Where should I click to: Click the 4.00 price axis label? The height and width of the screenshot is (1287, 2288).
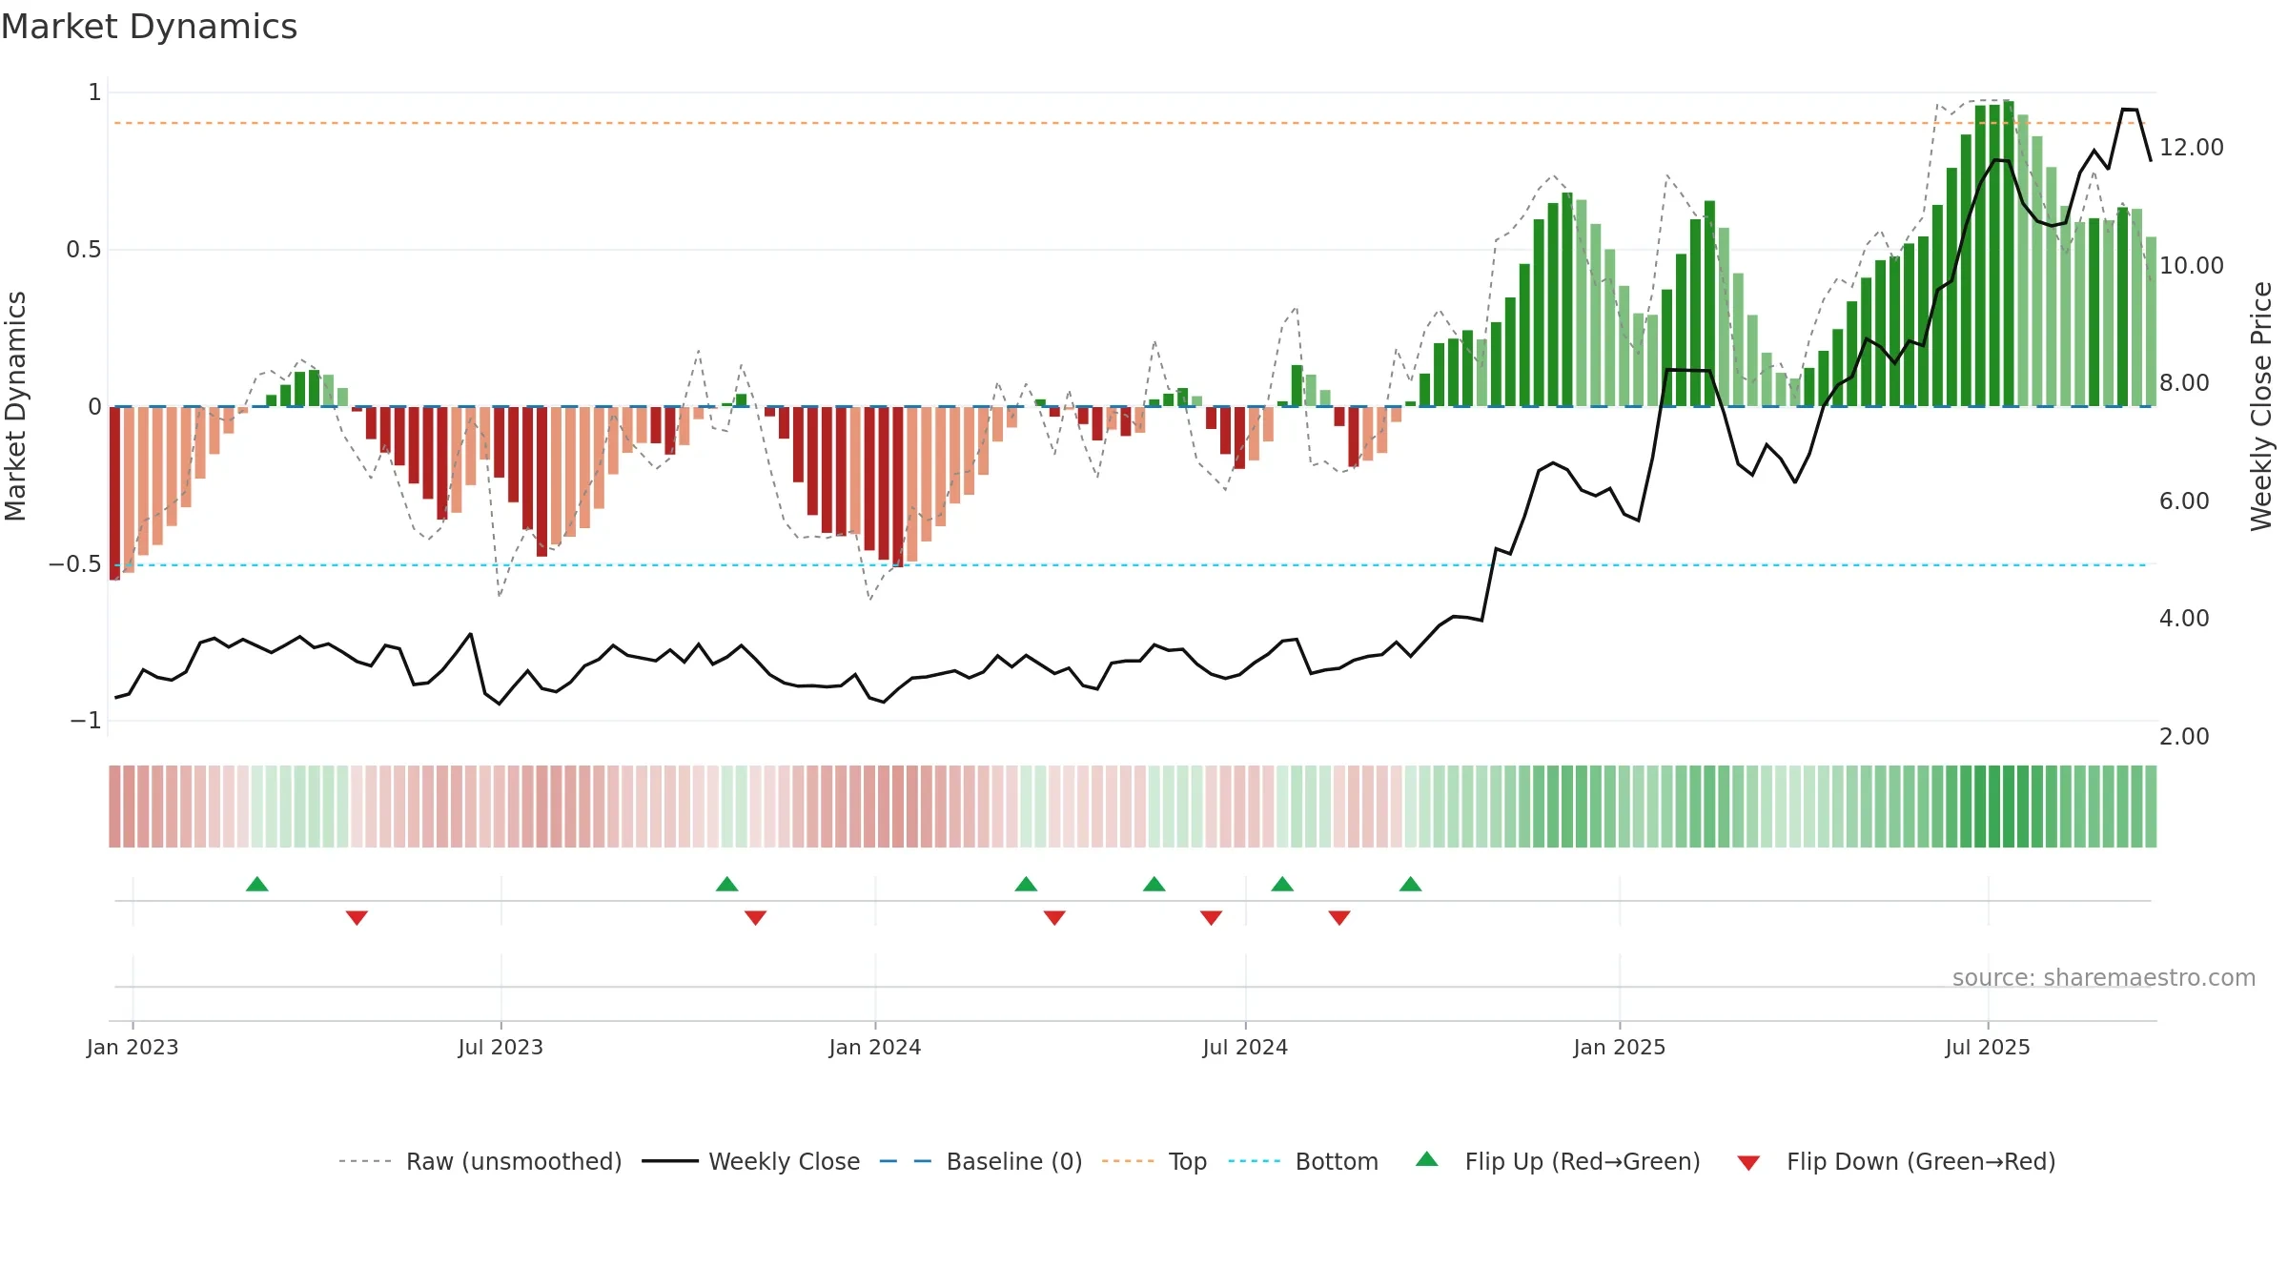pos(2184,619)
